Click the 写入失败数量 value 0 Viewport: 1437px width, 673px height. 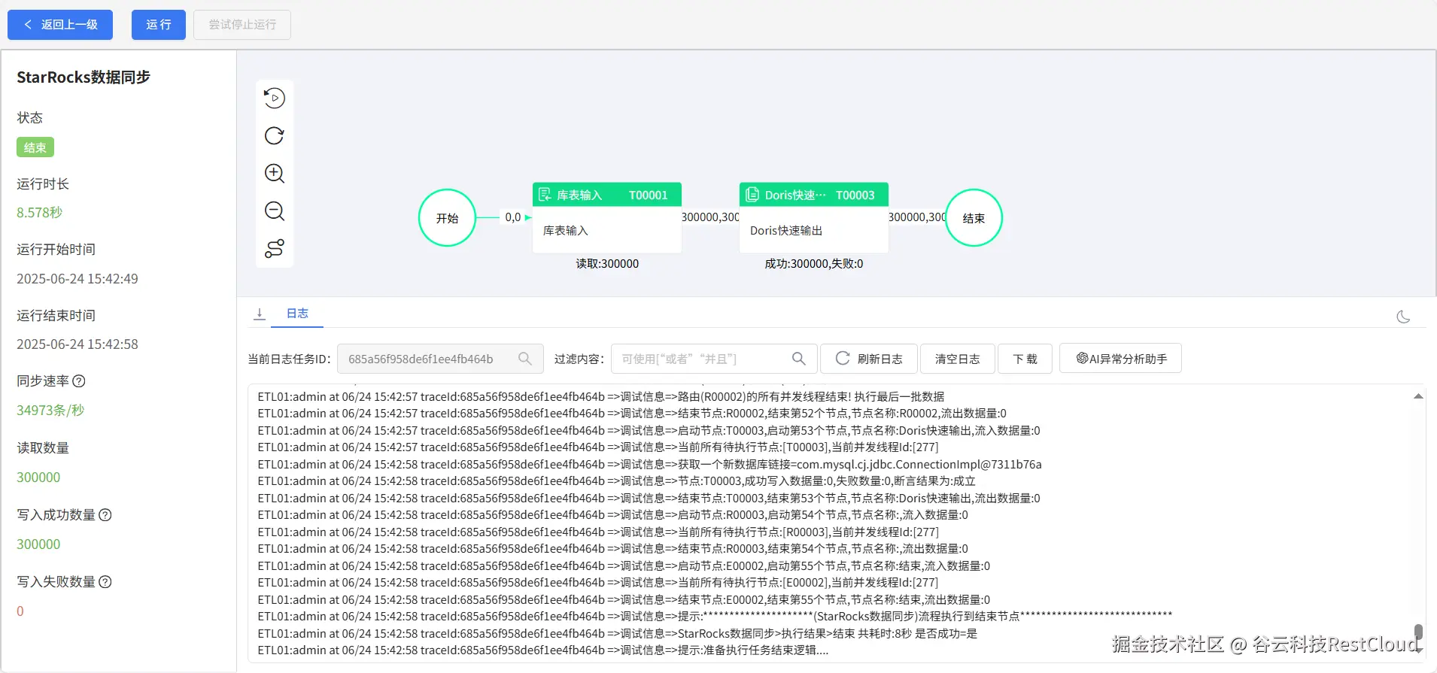20,611
